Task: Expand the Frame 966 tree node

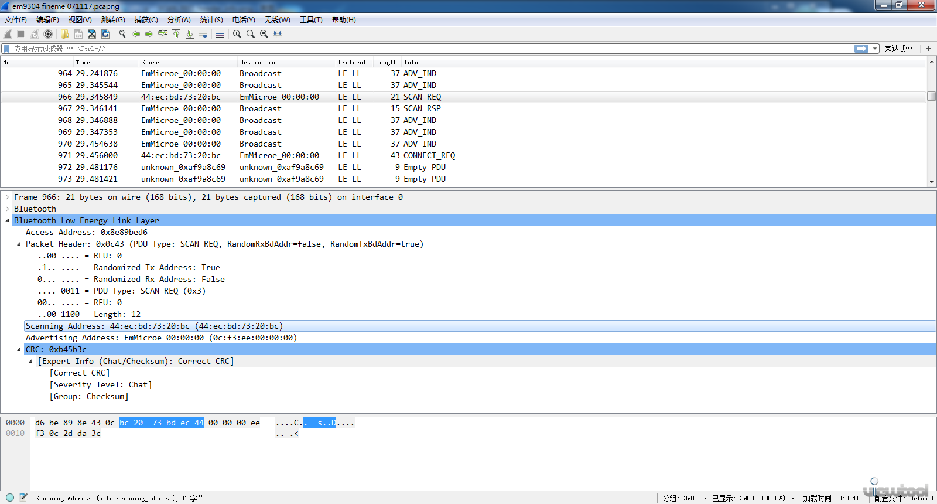Action: click(8, 197)
